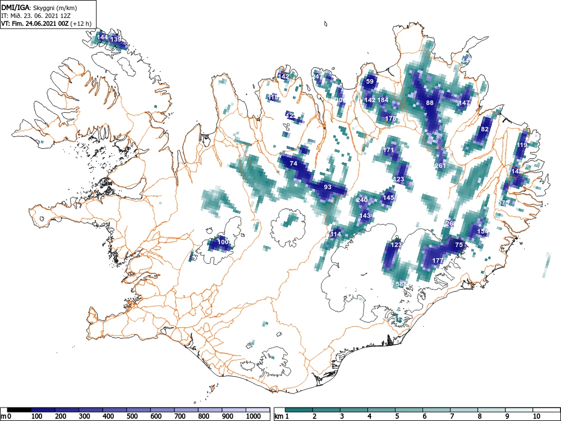Select the 147 value label
The height and width of the screenshot is (421, 561).
[x=464, y=103]
